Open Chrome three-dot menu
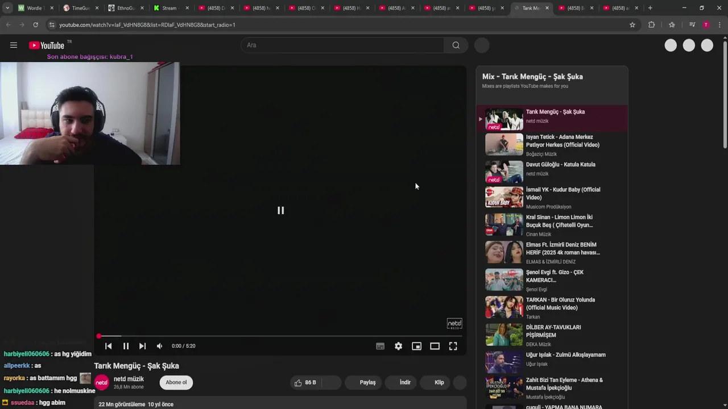Screen dimensions: 728x409 tap(719, 25)
